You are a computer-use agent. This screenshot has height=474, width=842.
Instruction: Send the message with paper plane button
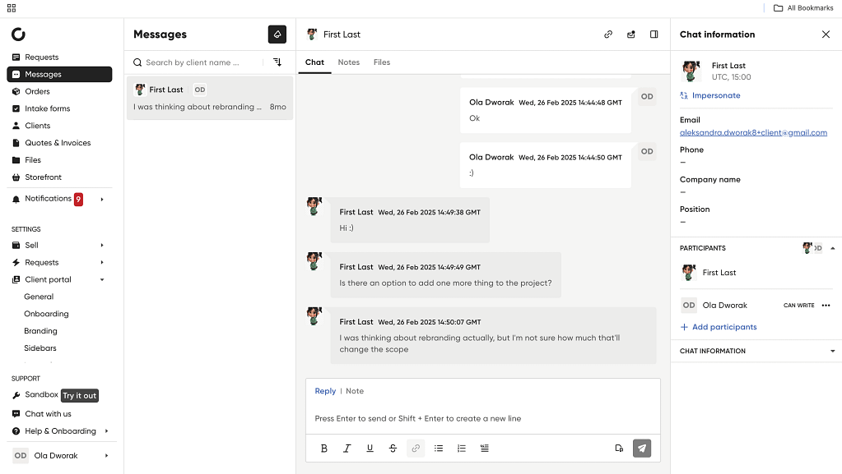642,449
